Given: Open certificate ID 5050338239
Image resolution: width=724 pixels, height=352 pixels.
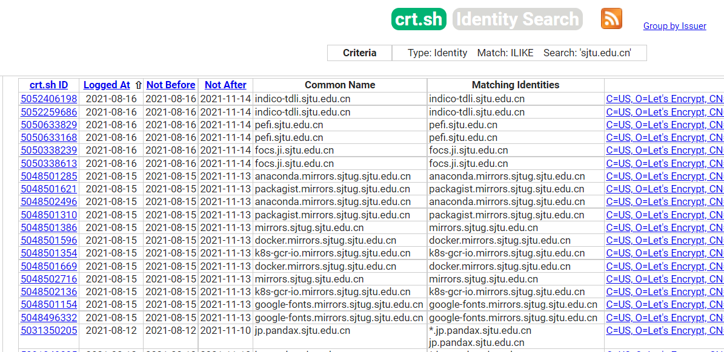Looking at the screenshot, I should click(49, 150).
